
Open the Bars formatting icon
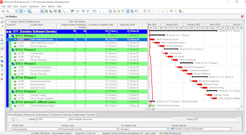(x=72, y=11)
